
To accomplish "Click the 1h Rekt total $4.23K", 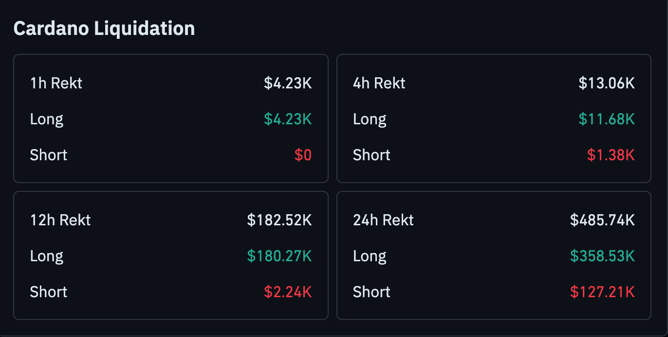I will (288, 83).
